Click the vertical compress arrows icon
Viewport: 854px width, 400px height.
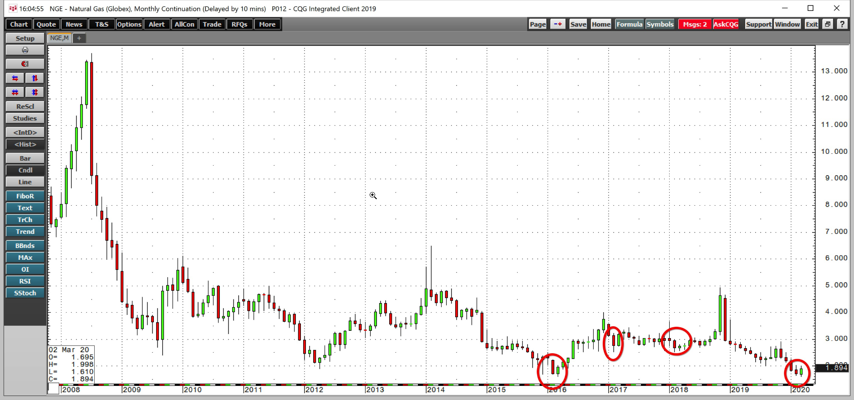point(35,92)
